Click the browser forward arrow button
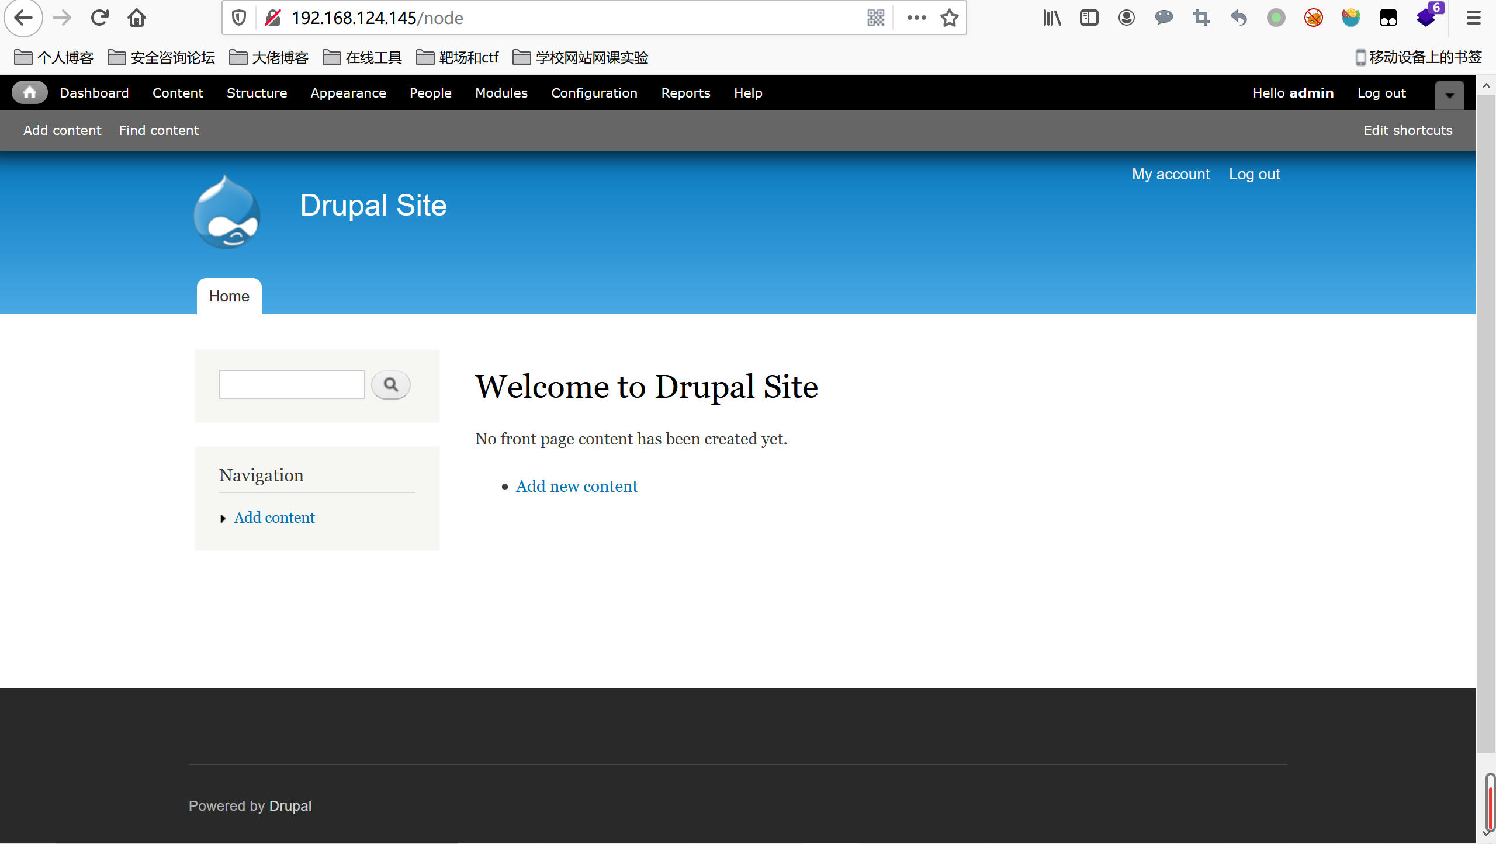This screenshot has height=844, width=1496. (61, 18)
